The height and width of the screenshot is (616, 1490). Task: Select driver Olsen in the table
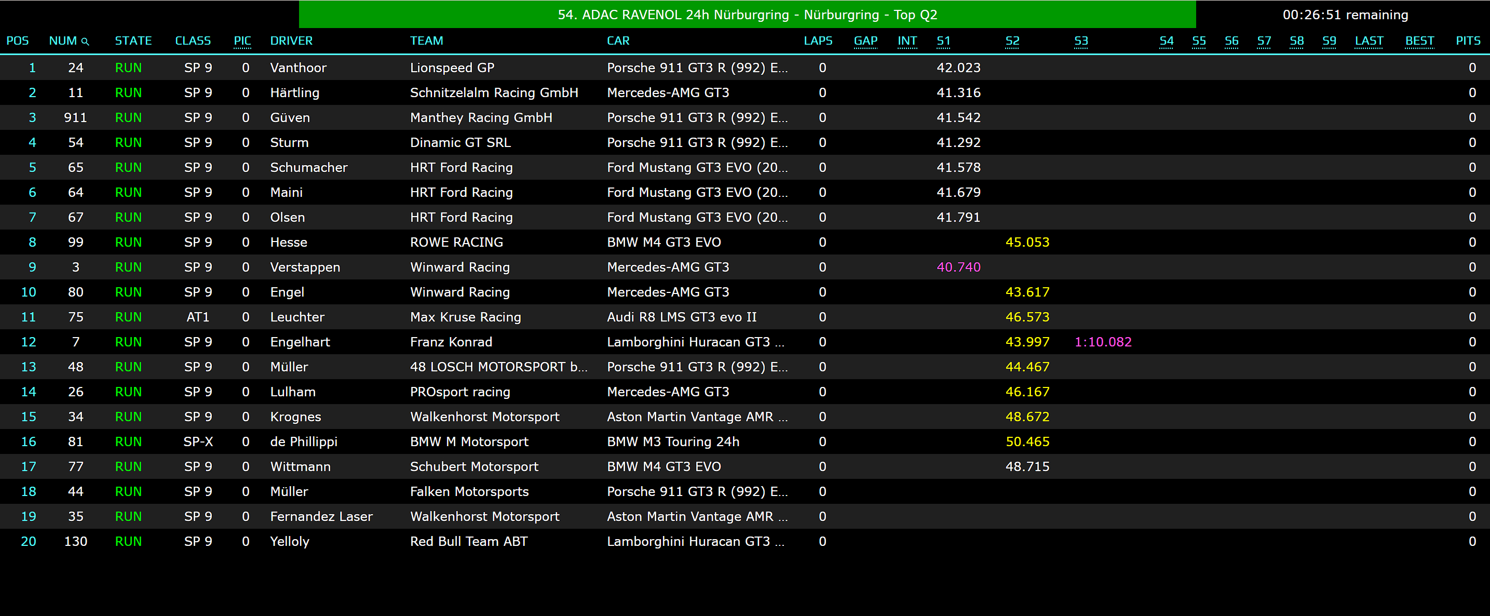(x=288, y=217)
